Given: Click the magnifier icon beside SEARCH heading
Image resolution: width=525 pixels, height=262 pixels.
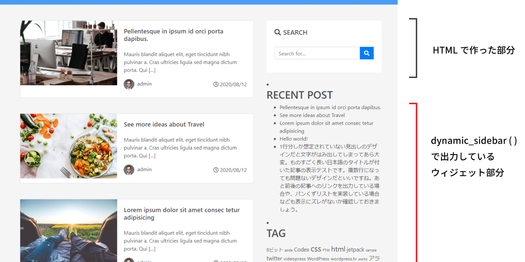Looking at the screenshot, I should pos(277,32).
